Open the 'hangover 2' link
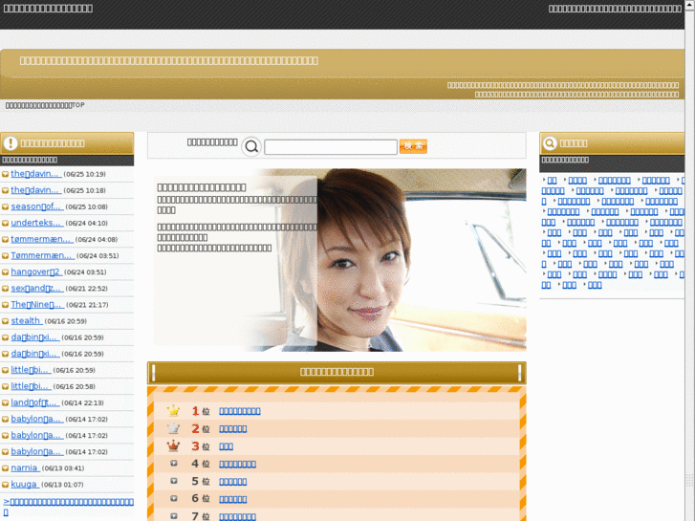The width and height of the screenshot is (695, 521). pos(36,271)
